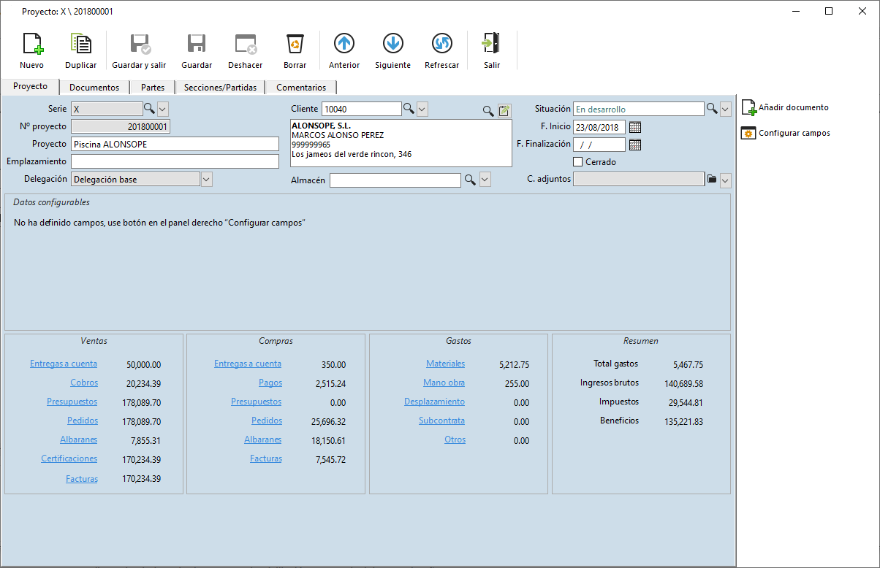The image size is (880, 568).
Task: Click the F. Inicio date field
Action: click(x=599, y=128)
